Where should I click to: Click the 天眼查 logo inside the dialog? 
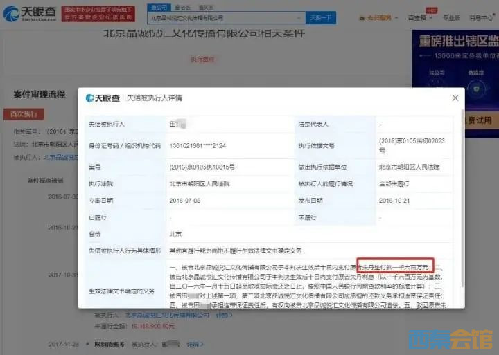pos(103,98)
